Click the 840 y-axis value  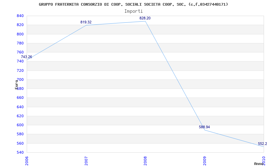20,16
